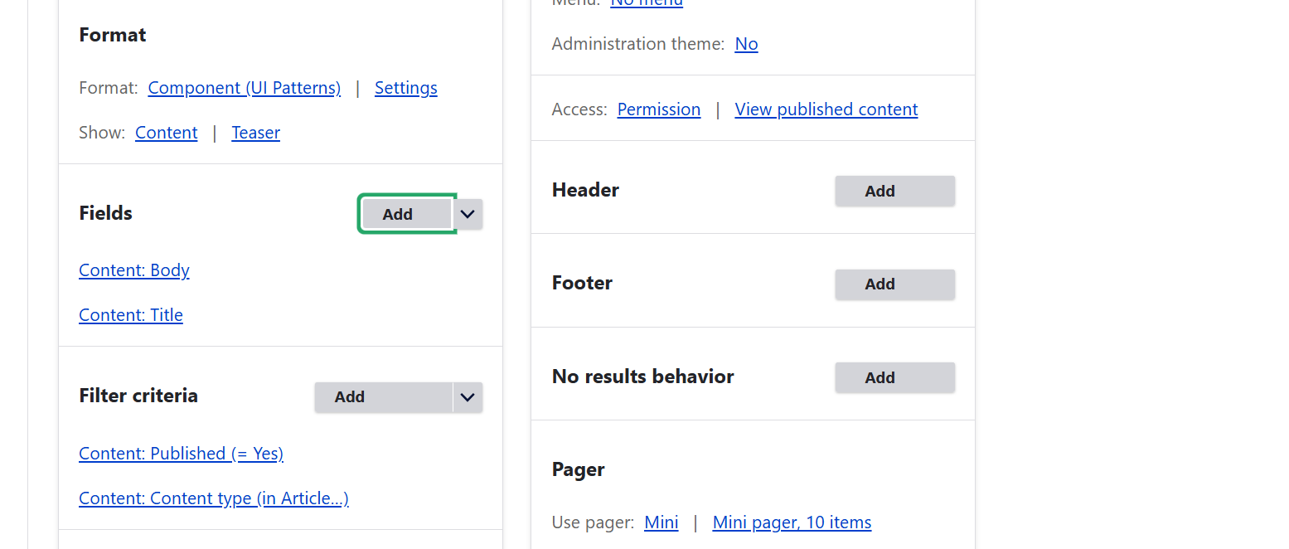Open the Component (UI Patterns) format link
1289x549 pixels.
tap(244, 87)
